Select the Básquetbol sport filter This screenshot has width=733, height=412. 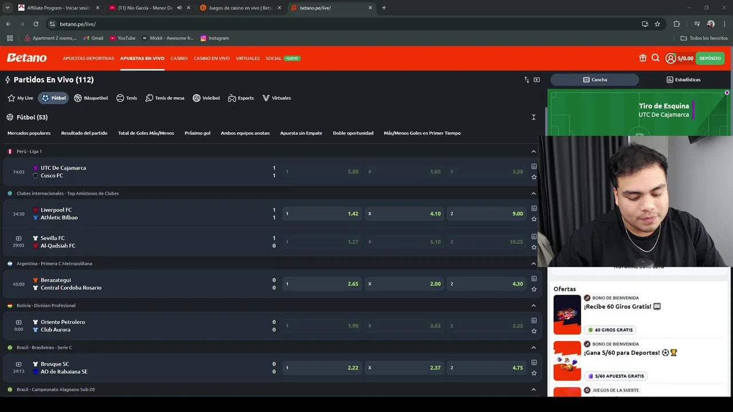tap(91, 98)
